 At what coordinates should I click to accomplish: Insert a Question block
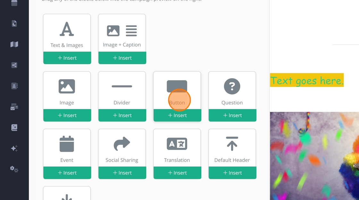coord(232,115)
